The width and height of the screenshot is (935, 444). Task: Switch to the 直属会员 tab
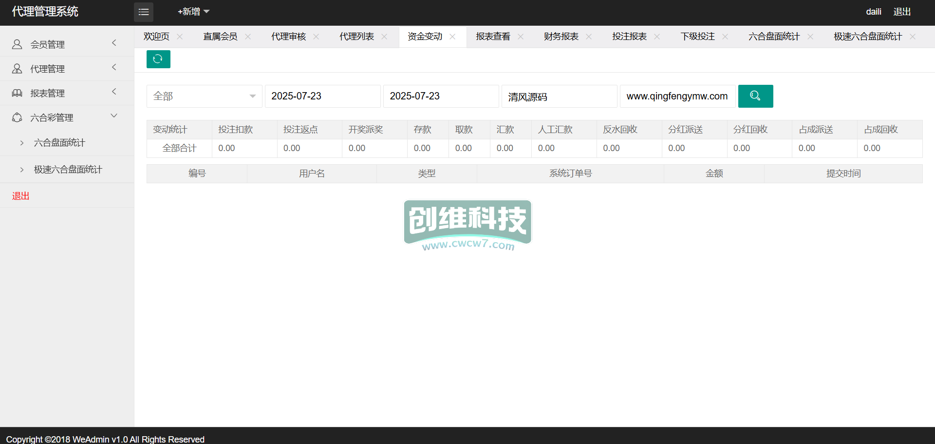click(x=220, y=37)
